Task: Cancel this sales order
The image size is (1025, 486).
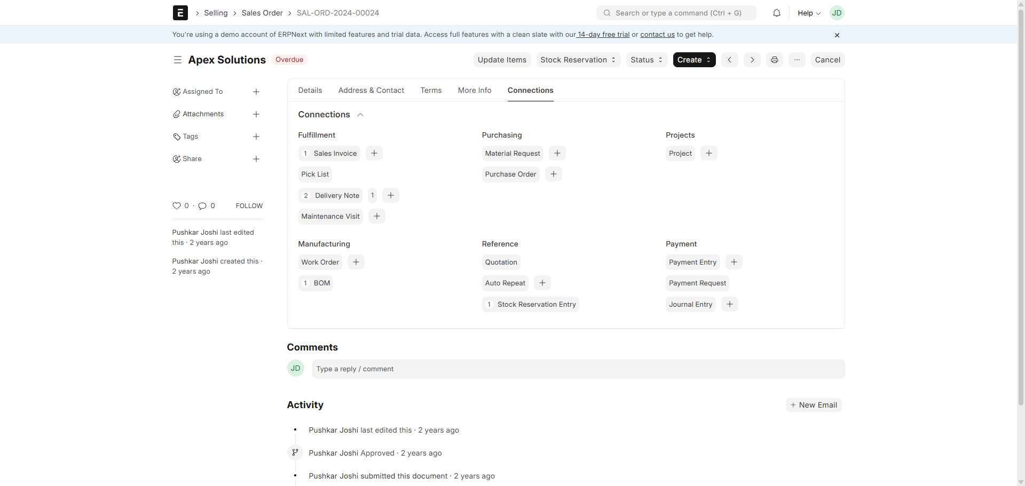Action: pyautogui.click(x=827, y=60)
